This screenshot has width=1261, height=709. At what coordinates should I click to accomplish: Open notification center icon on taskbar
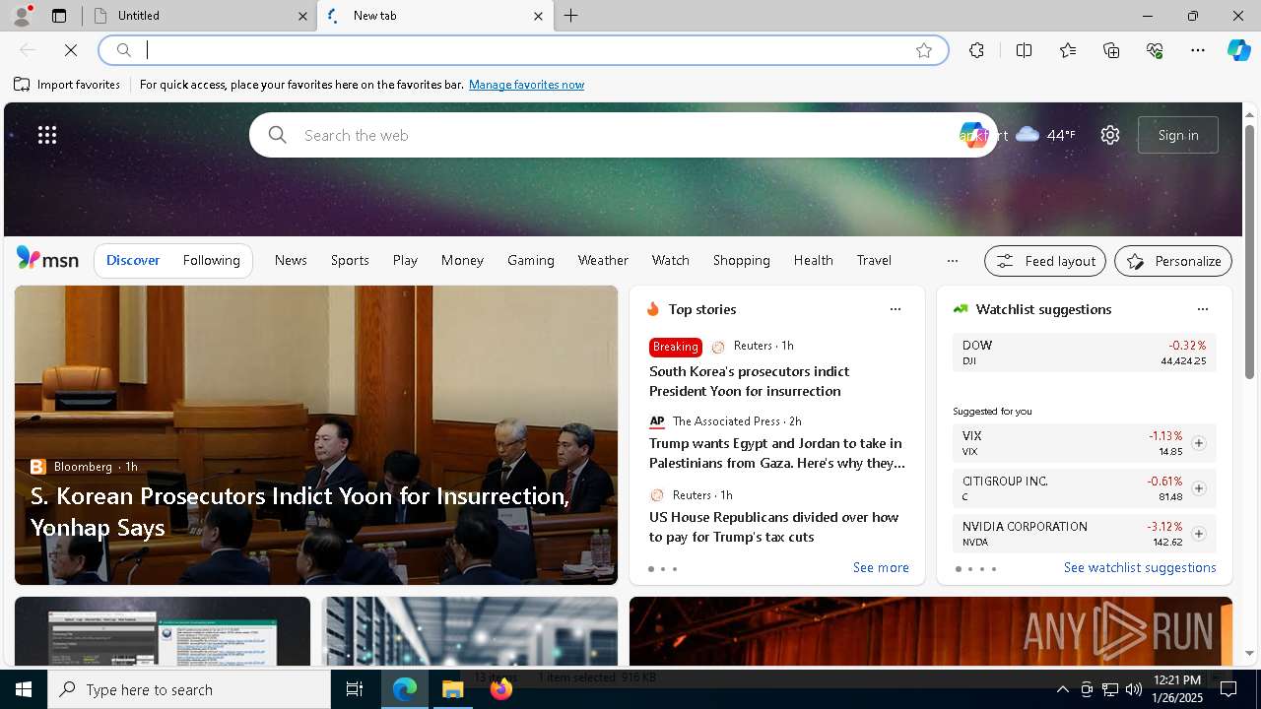tap(1228, 689)
